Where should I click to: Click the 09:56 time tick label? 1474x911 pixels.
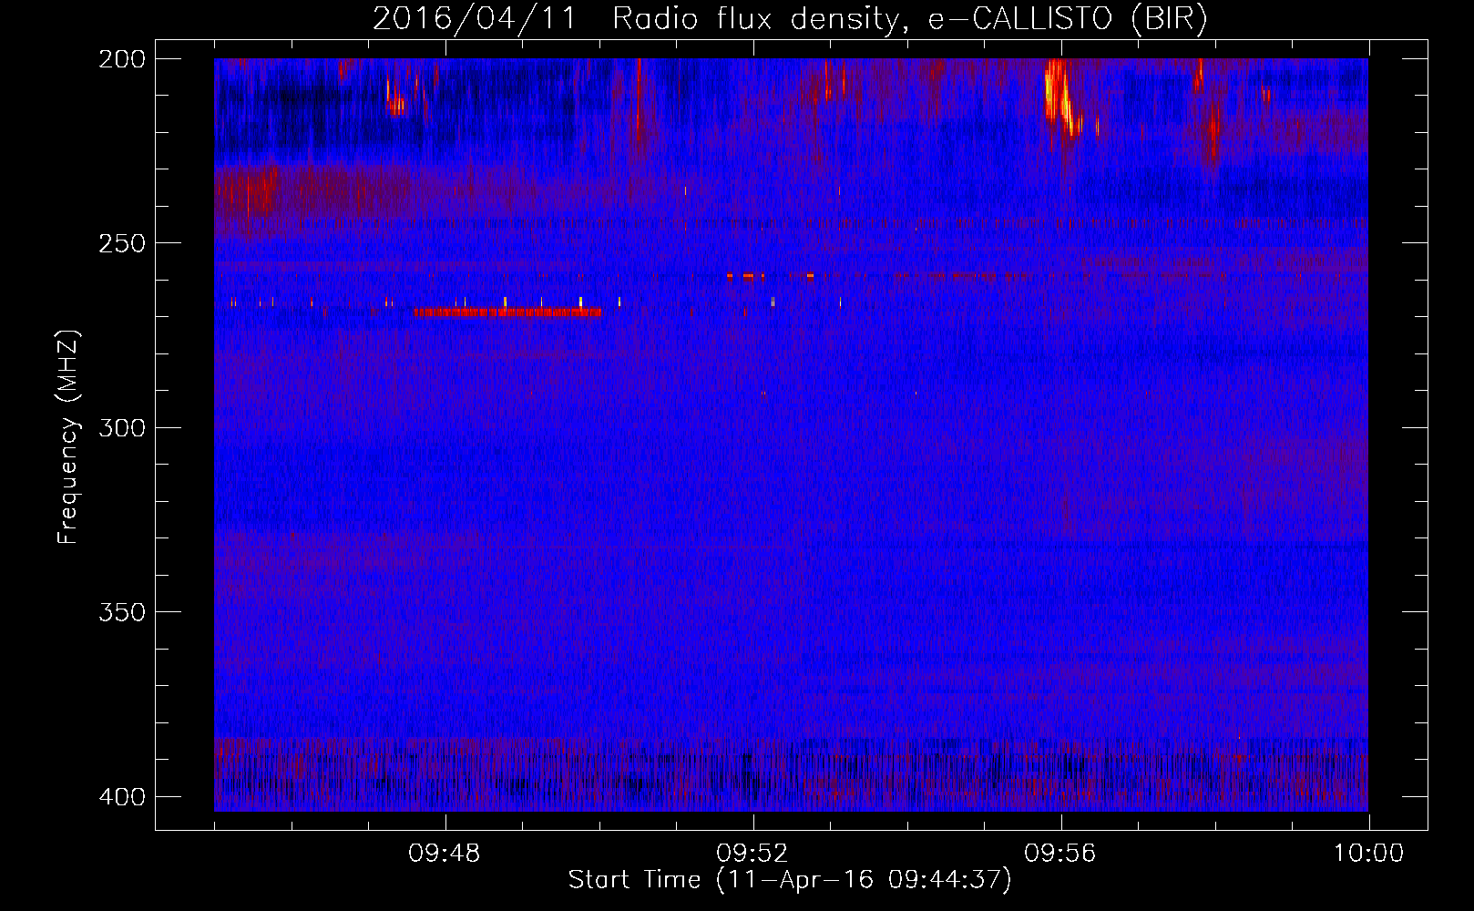(1060, 854)
